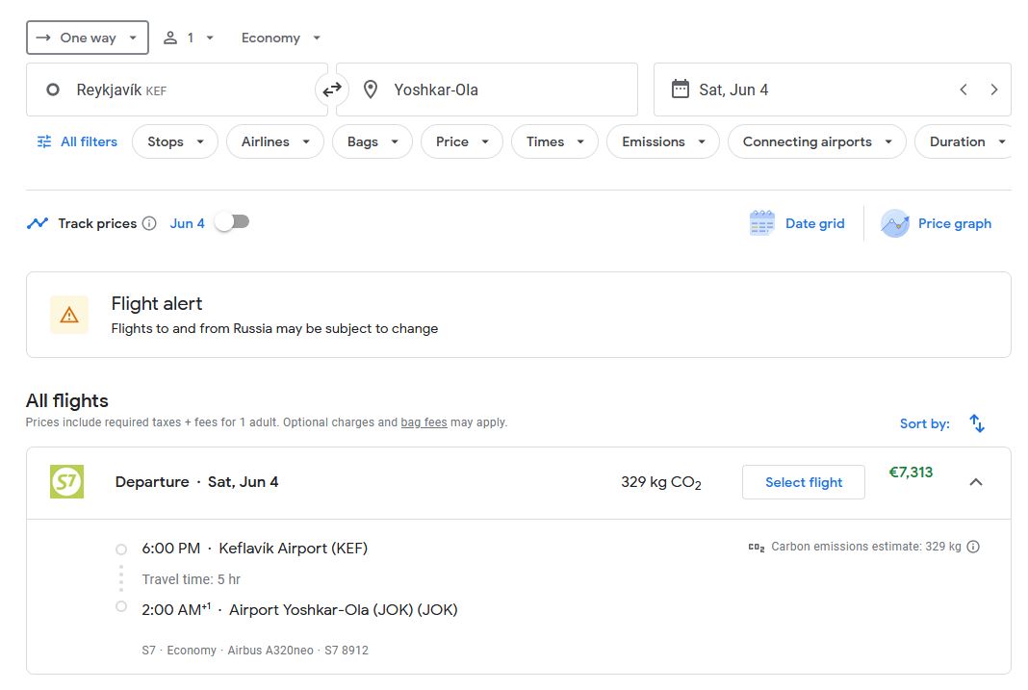The image size is (1028, 690).
Task: Open Date grid via its calendar icon
Action: 761,223
